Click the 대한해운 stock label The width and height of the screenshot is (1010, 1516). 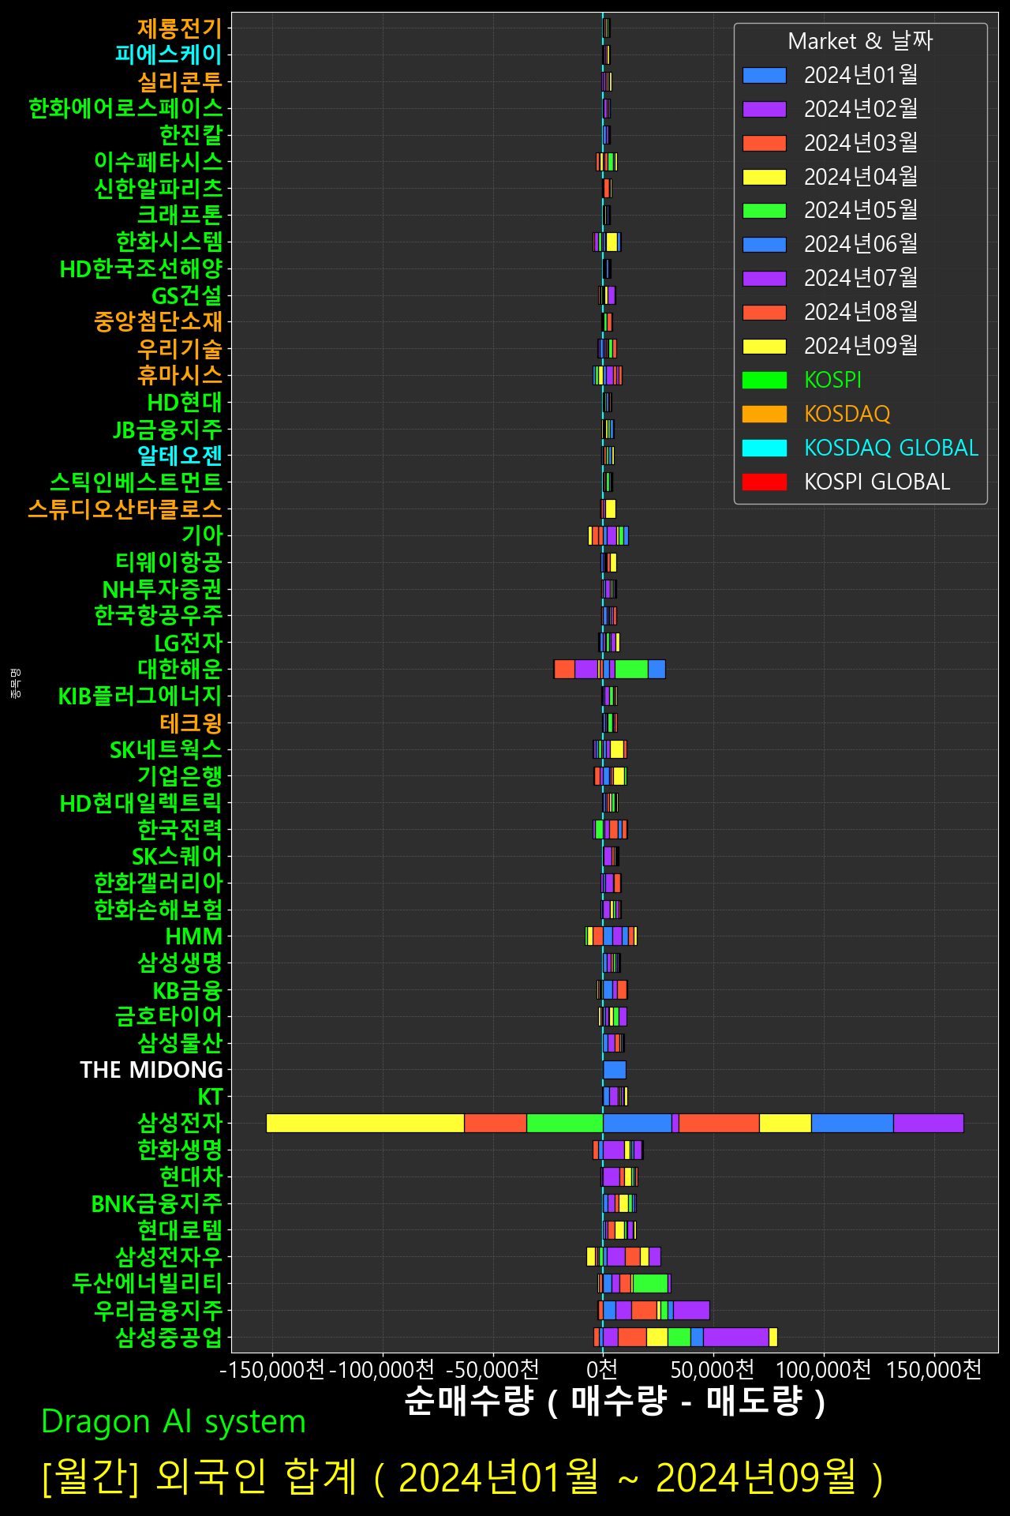180,670
